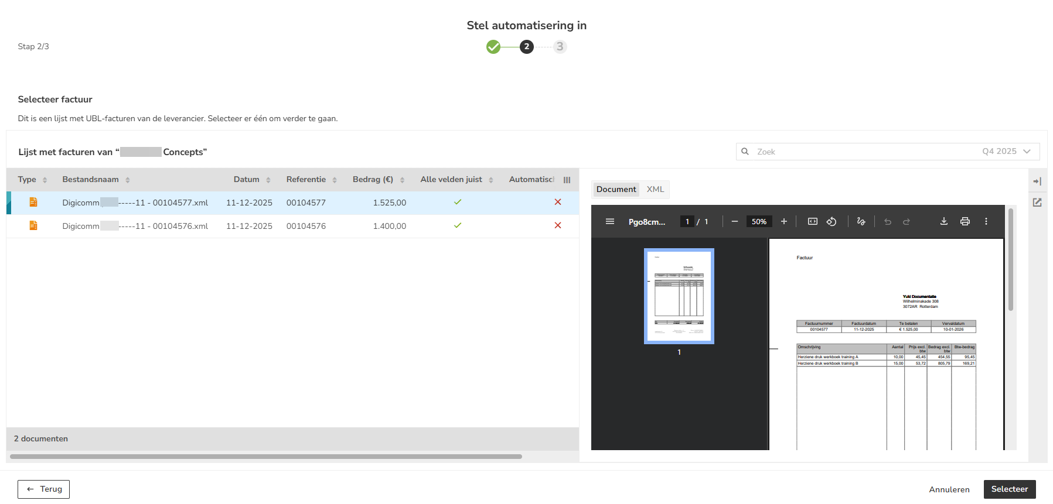Activate the PDF draw annotation tool

[861, 221]
